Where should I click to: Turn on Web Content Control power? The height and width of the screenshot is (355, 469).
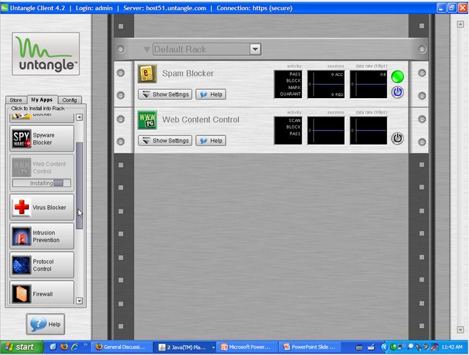click(397, 138)
